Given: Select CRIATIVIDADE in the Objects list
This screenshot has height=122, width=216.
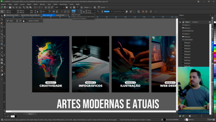Looking at the screenshot, I should click(188, 40).
